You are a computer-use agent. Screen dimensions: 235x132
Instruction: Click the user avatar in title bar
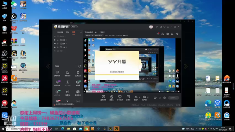151,27
